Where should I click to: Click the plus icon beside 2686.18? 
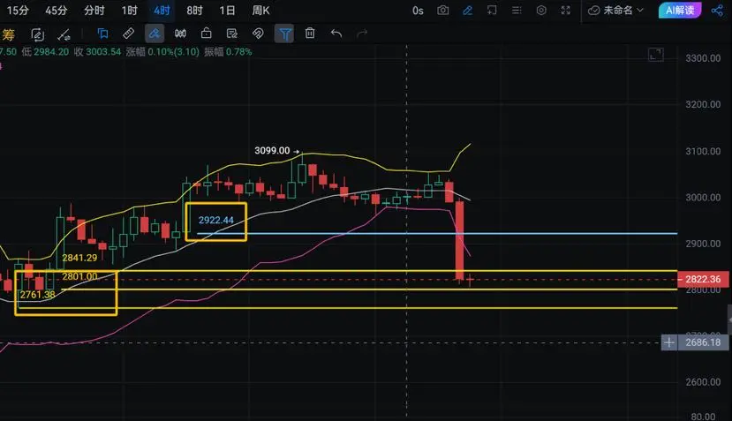coord(669,342)
